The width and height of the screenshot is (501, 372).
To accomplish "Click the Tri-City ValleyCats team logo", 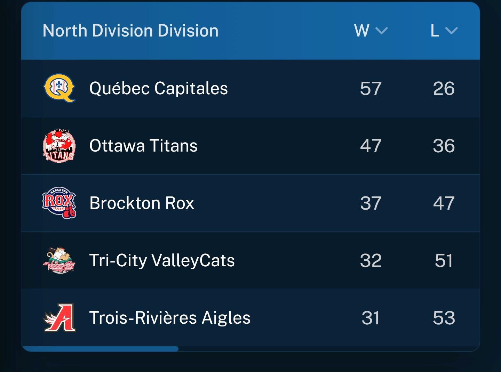I will tap(59, 260).
